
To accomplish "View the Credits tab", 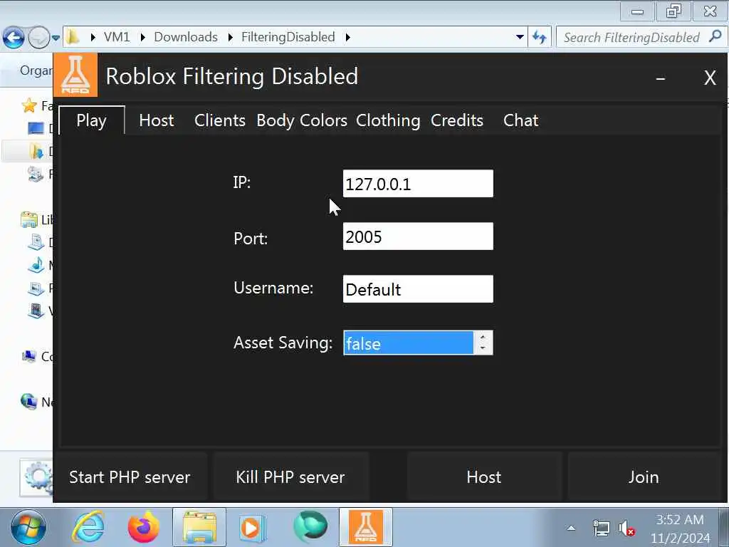I will coord(456,120).
